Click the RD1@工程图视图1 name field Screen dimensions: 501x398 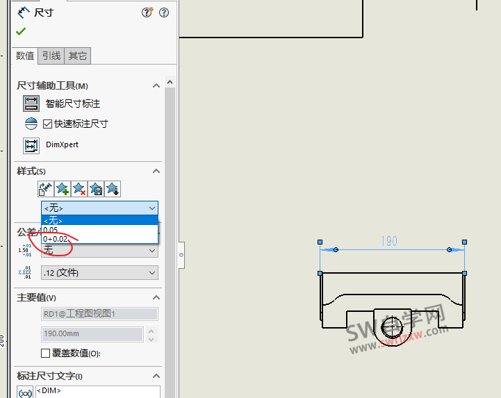point(99,314)
